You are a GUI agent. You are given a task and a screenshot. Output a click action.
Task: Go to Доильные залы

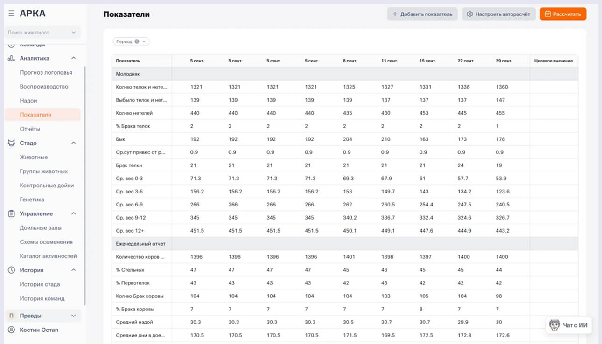[41, 228]
